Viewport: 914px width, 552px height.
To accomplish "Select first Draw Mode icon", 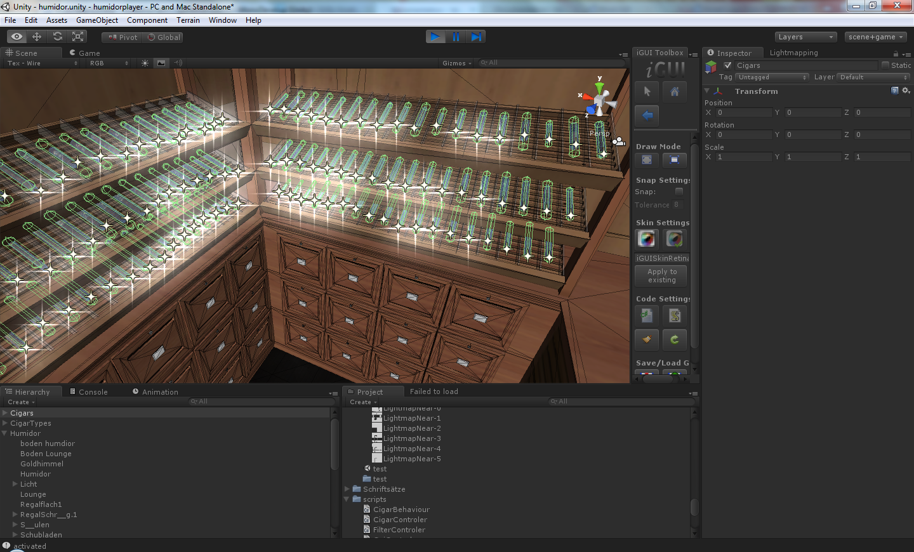I will tap(647, 160).
